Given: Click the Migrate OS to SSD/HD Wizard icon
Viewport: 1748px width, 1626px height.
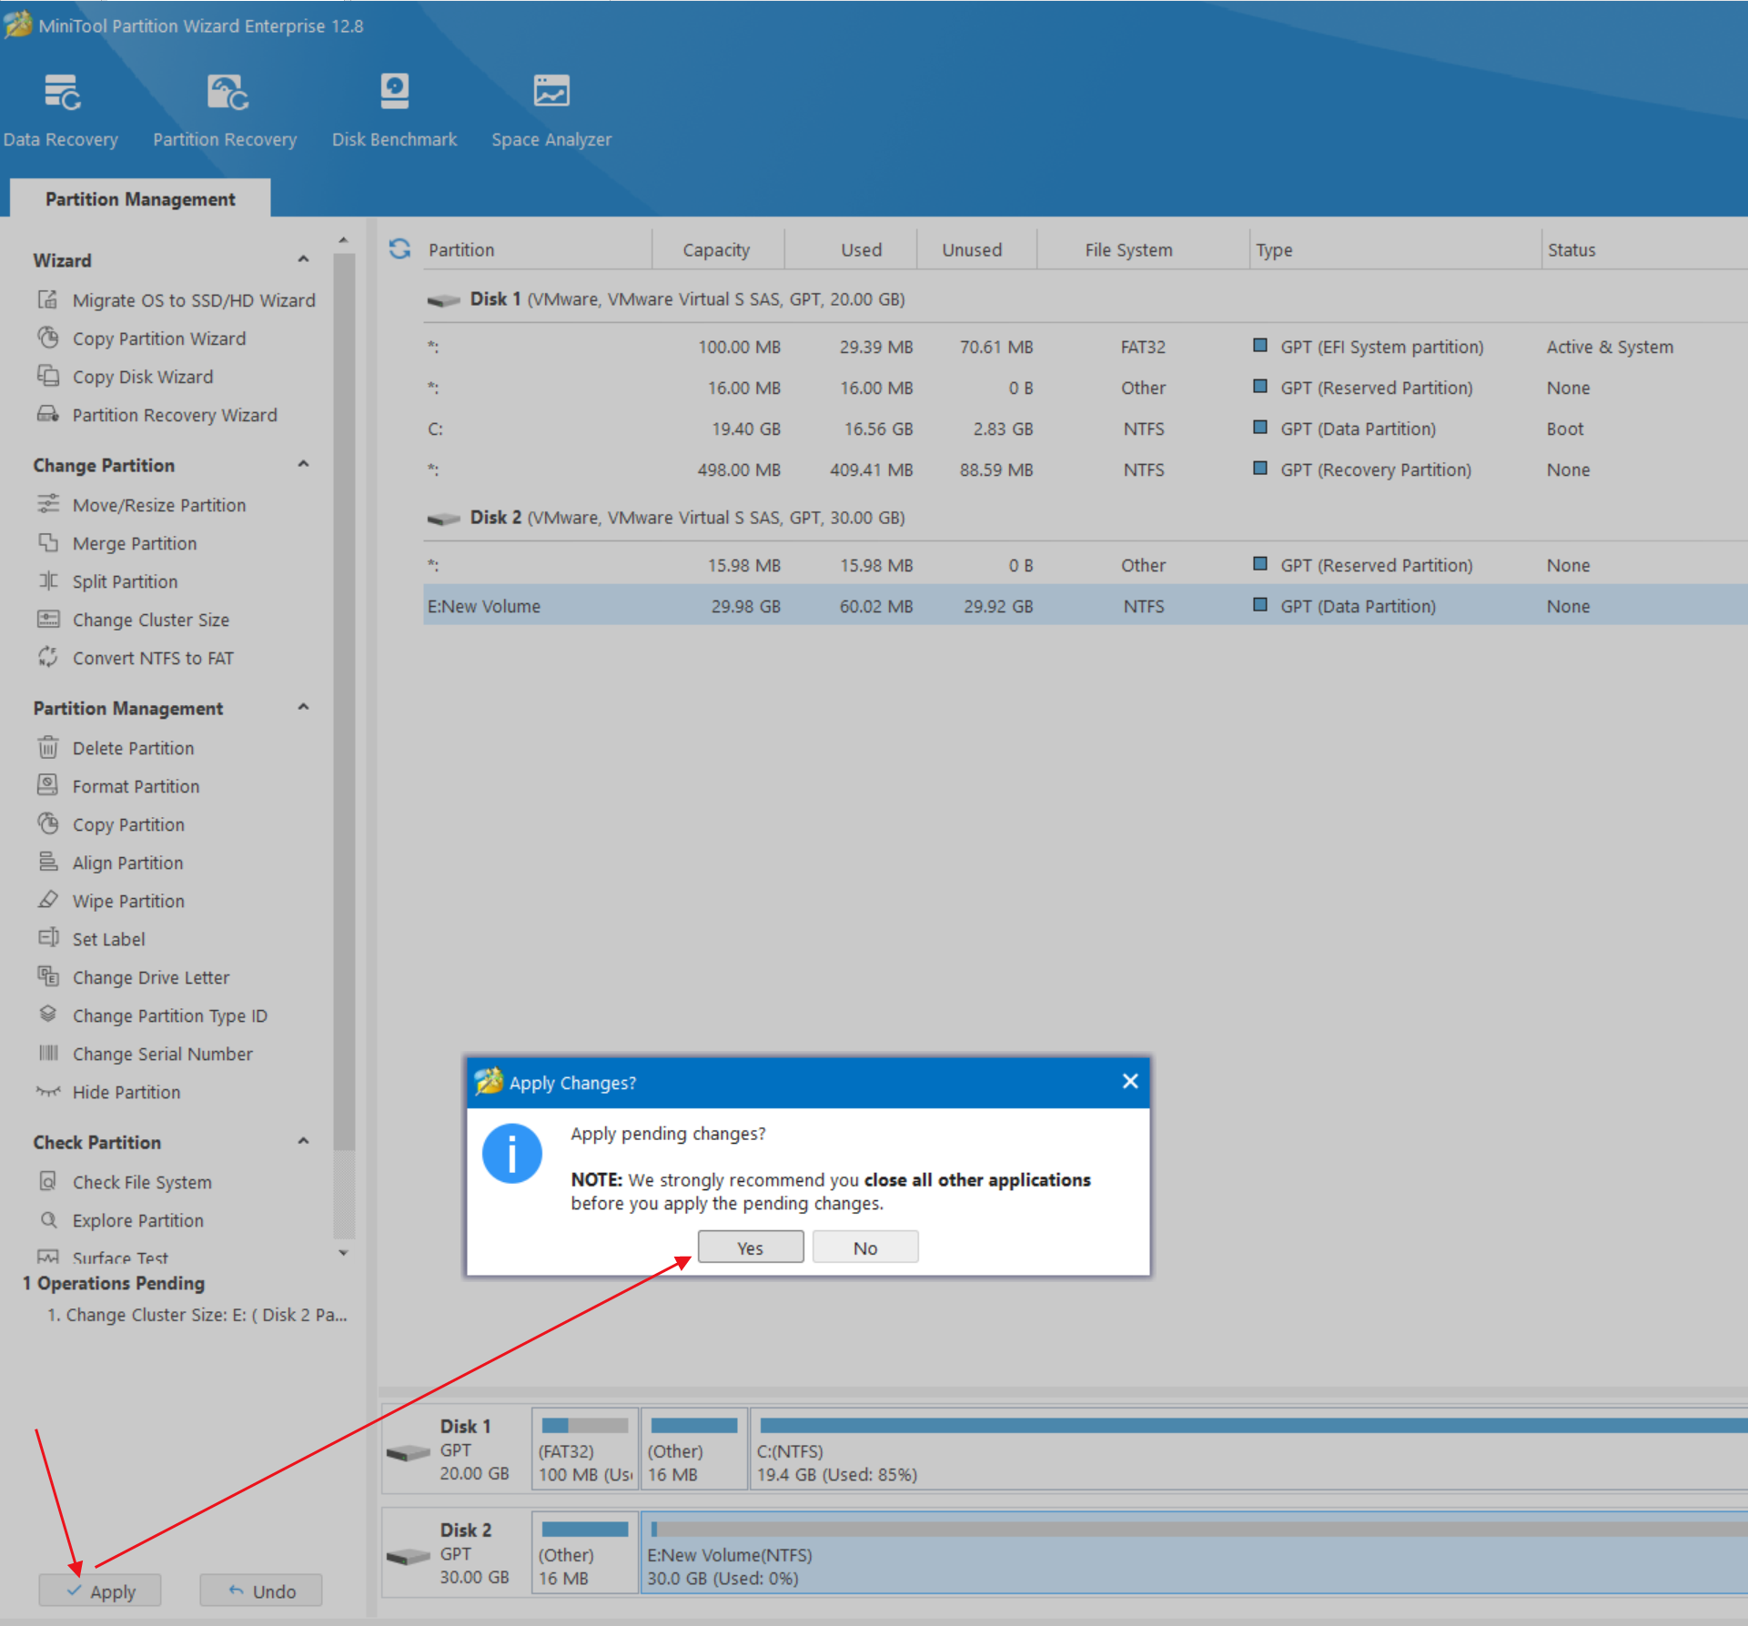Looking at the screenshot, I should (x=47, y=299).
